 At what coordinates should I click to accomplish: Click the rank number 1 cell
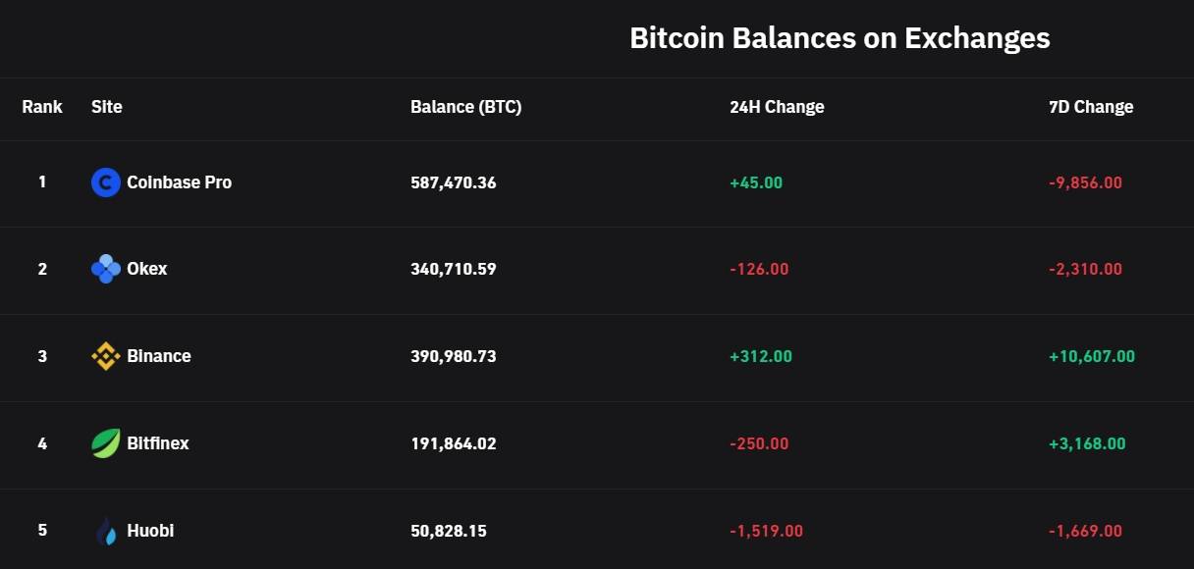[42, 182]
